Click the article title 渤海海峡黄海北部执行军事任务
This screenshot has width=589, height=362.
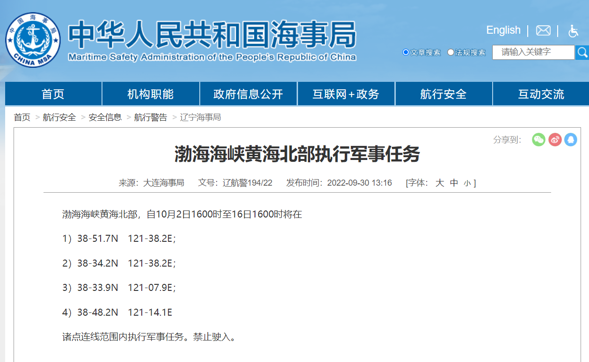(x=297, y=154)
